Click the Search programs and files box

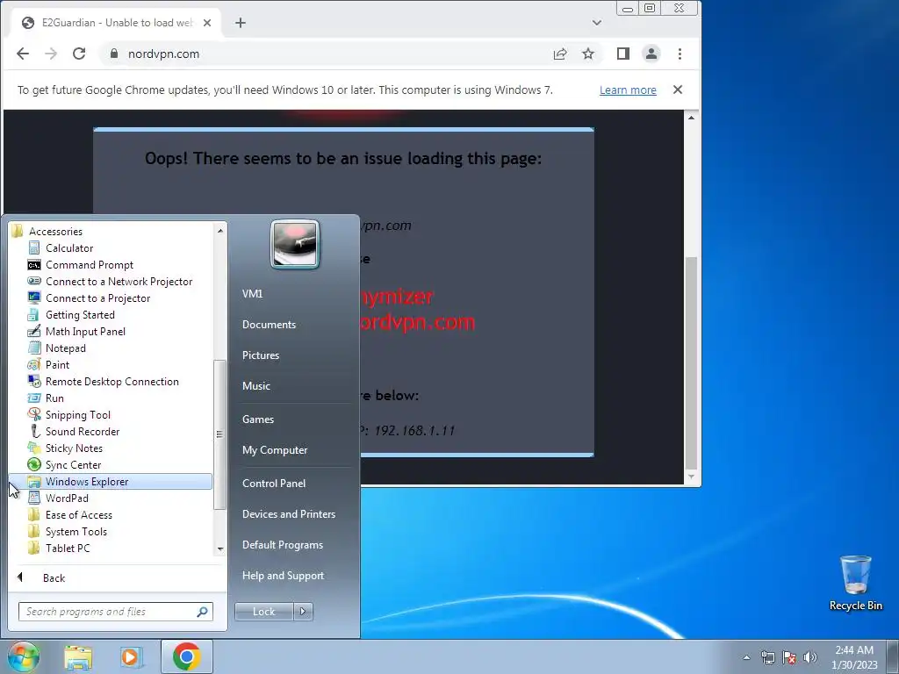[x=115, y=612]
